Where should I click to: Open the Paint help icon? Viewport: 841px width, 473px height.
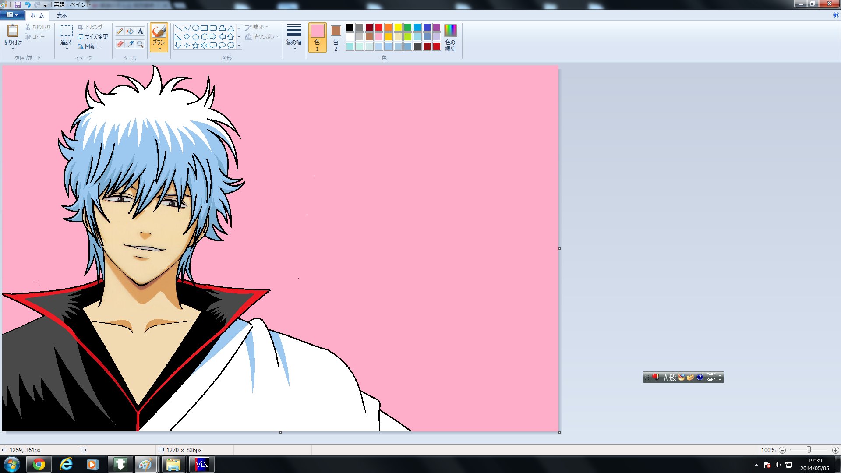click(836, 15)
